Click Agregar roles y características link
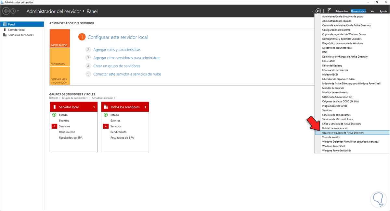 [x=117, y=50]
